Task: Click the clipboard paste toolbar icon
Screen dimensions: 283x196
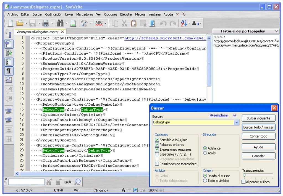Action: 133,23
